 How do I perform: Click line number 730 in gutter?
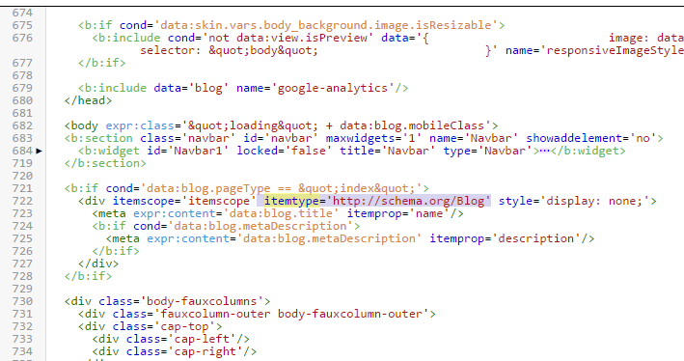point(22,301)
